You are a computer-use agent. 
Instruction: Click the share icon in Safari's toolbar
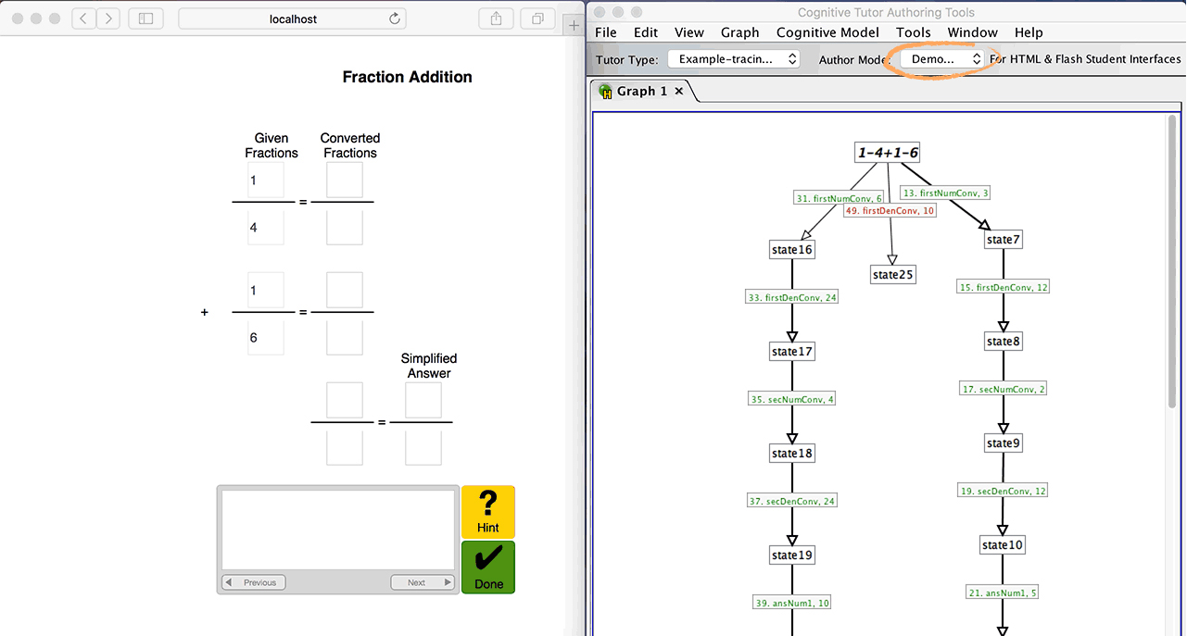496,18
